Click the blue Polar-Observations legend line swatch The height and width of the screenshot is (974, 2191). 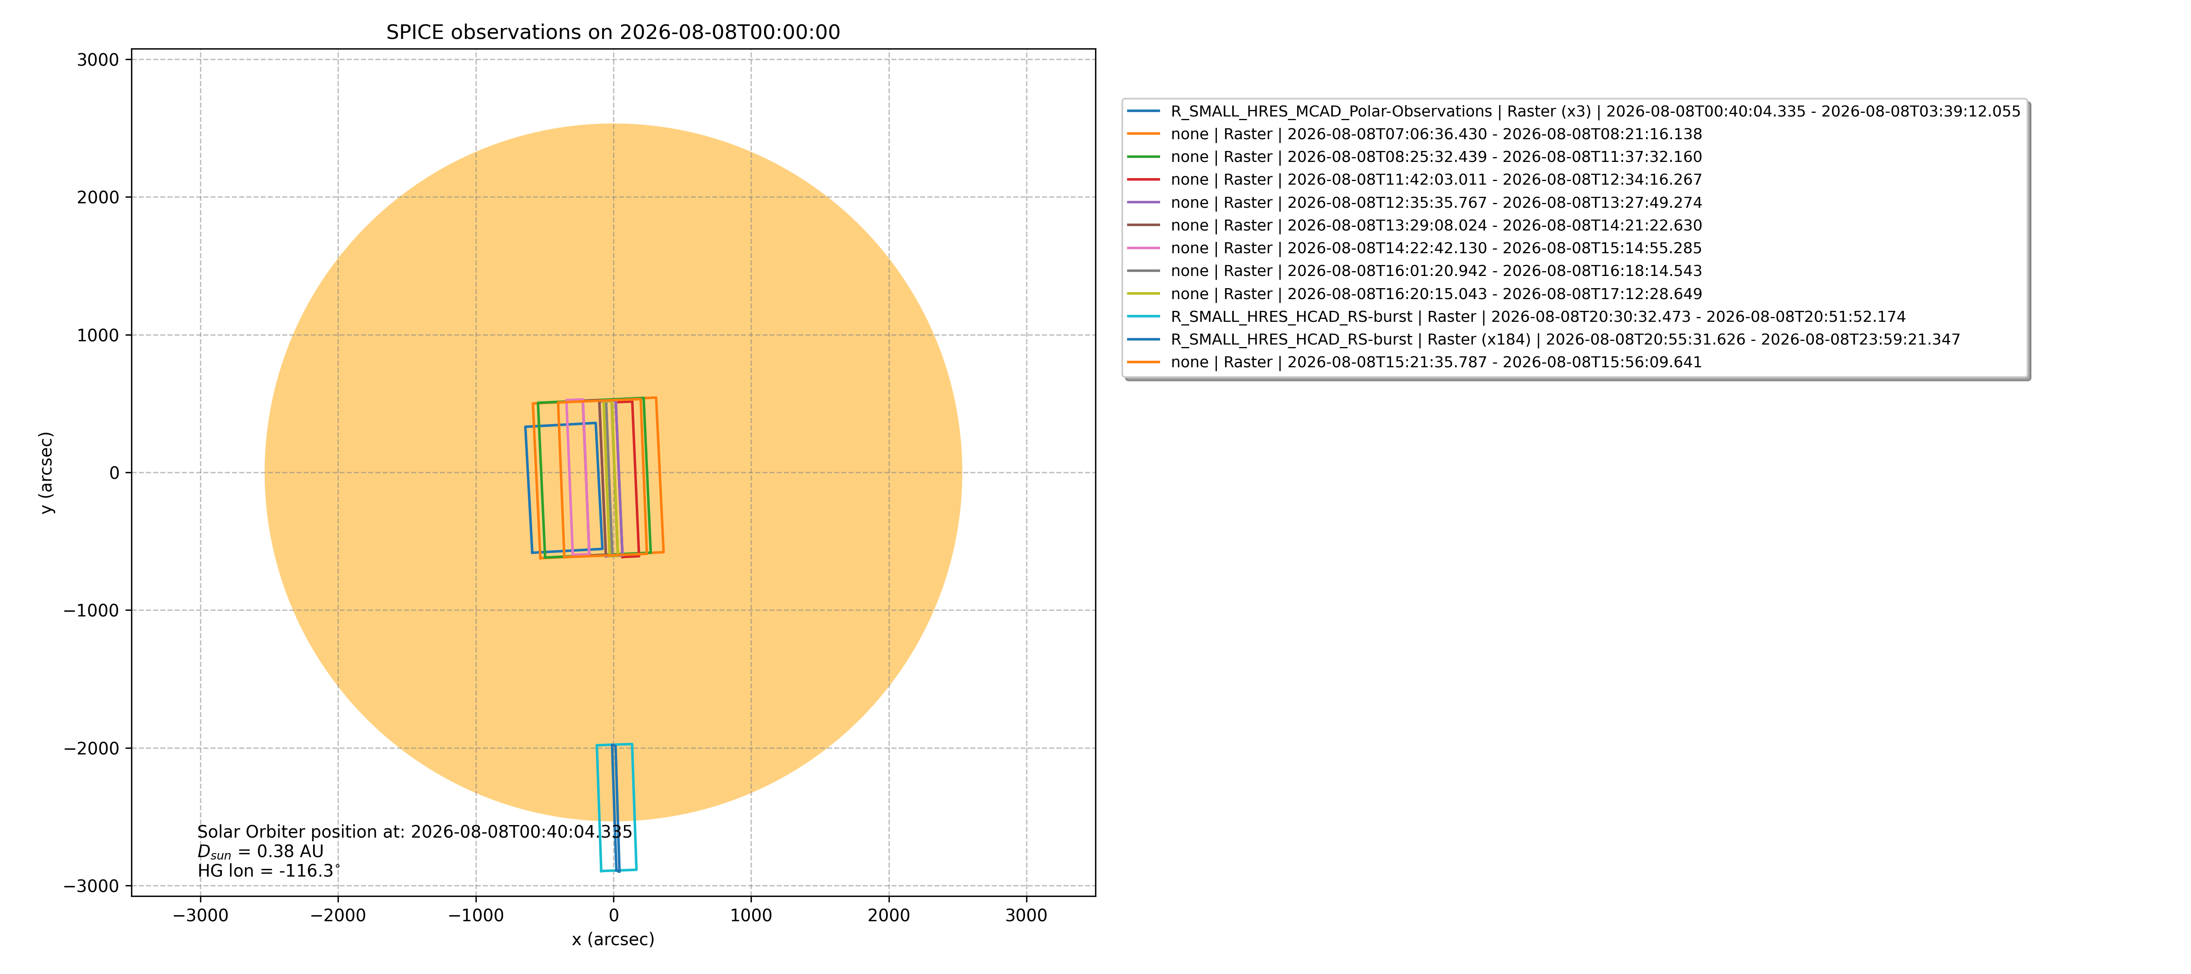[1143, 112]
